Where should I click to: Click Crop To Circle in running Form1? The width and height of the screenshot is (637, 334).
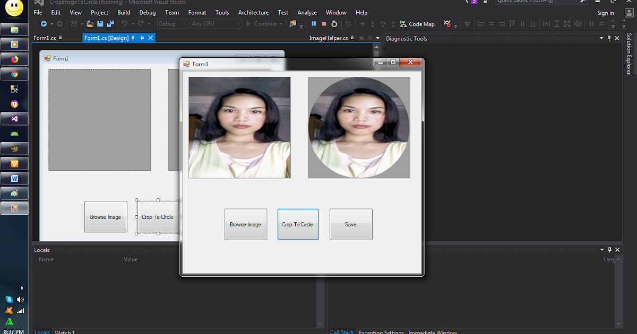pos(298,224)
